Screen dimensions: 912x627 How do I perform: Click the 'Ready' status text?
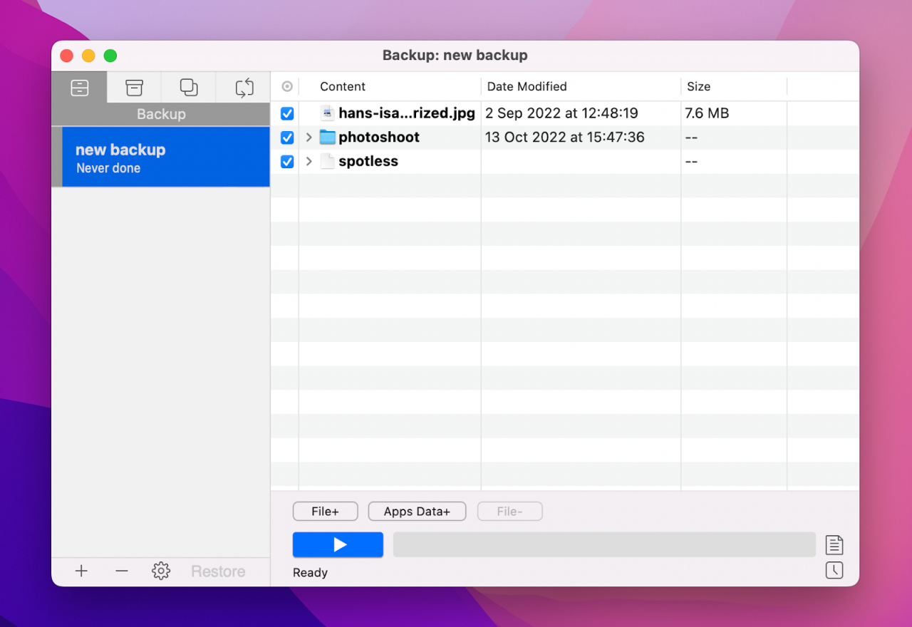pyautogui.click(x=310, y=573)
